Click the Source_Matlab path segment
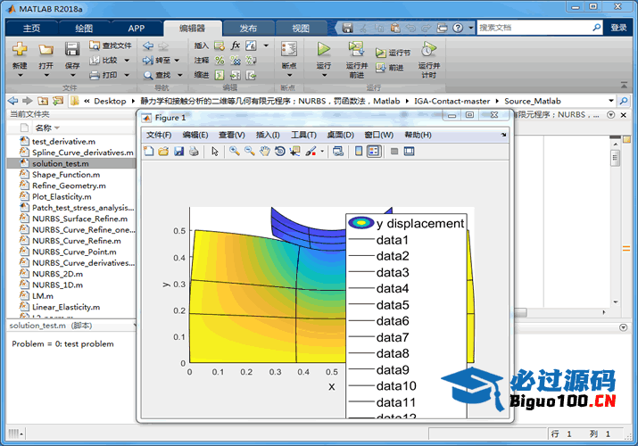 (533, 101)
